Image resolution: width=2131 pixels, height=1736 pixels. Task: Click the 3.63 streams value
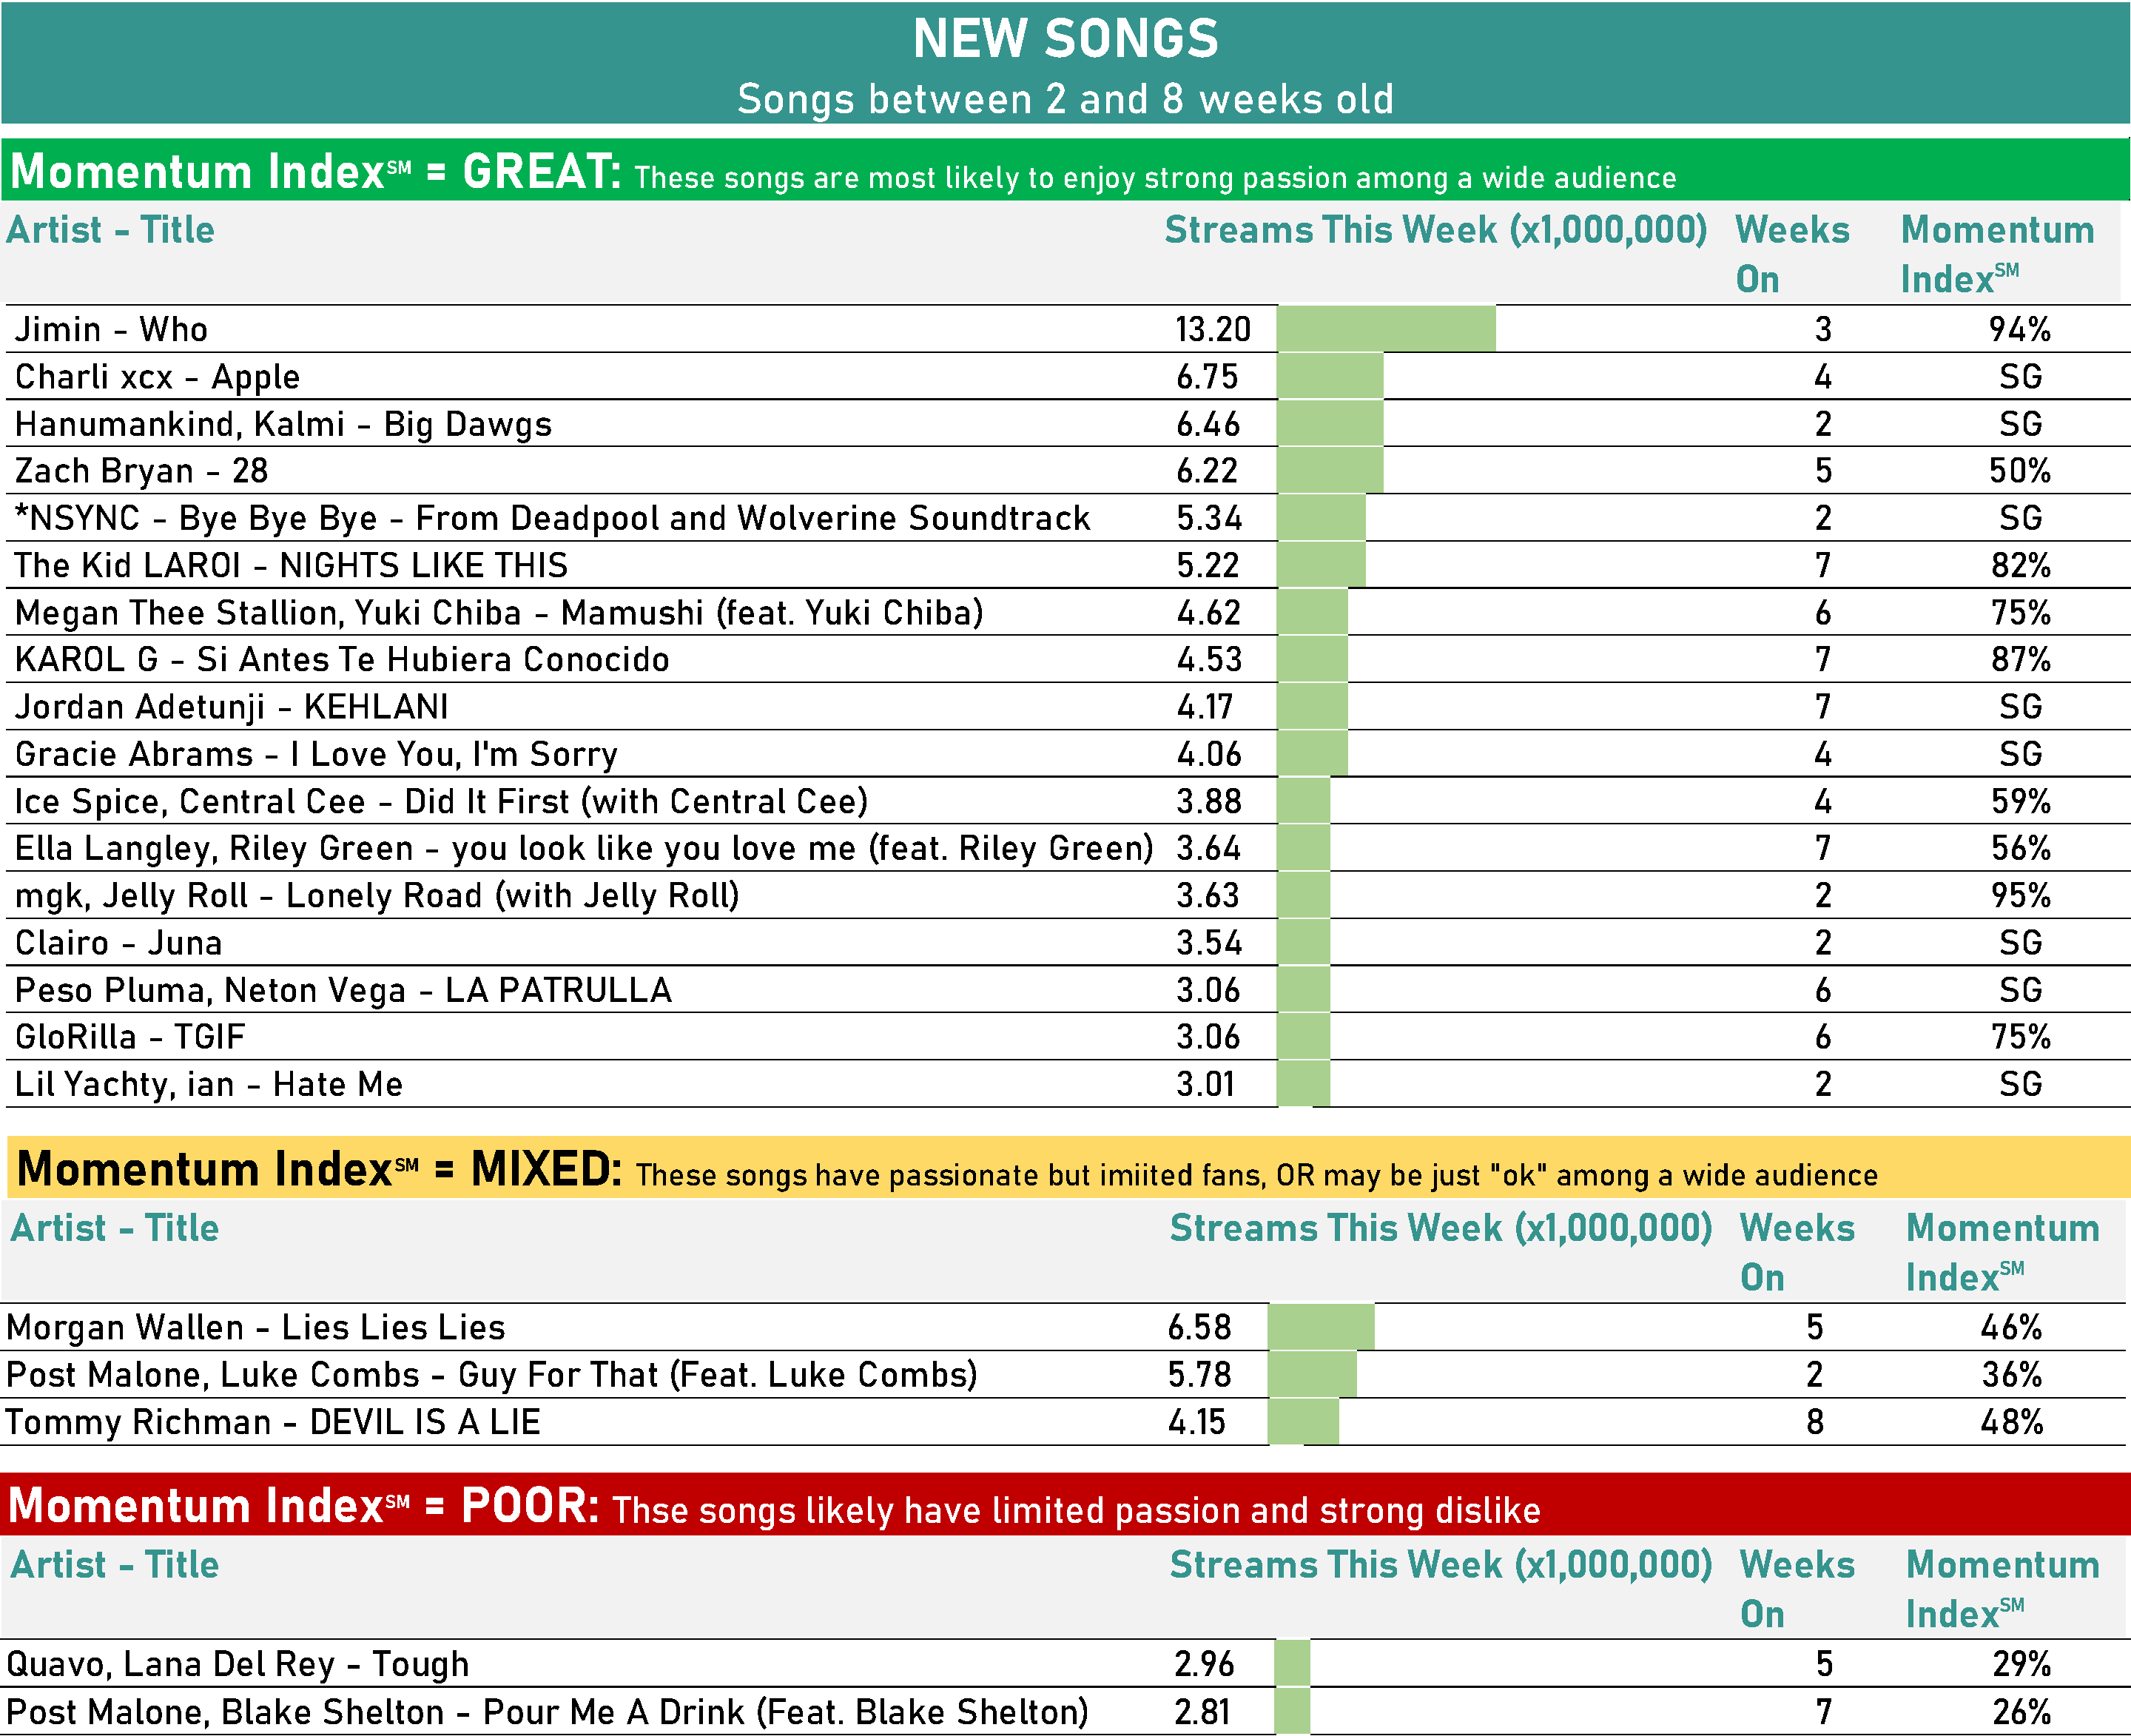tap(1207, 895)
